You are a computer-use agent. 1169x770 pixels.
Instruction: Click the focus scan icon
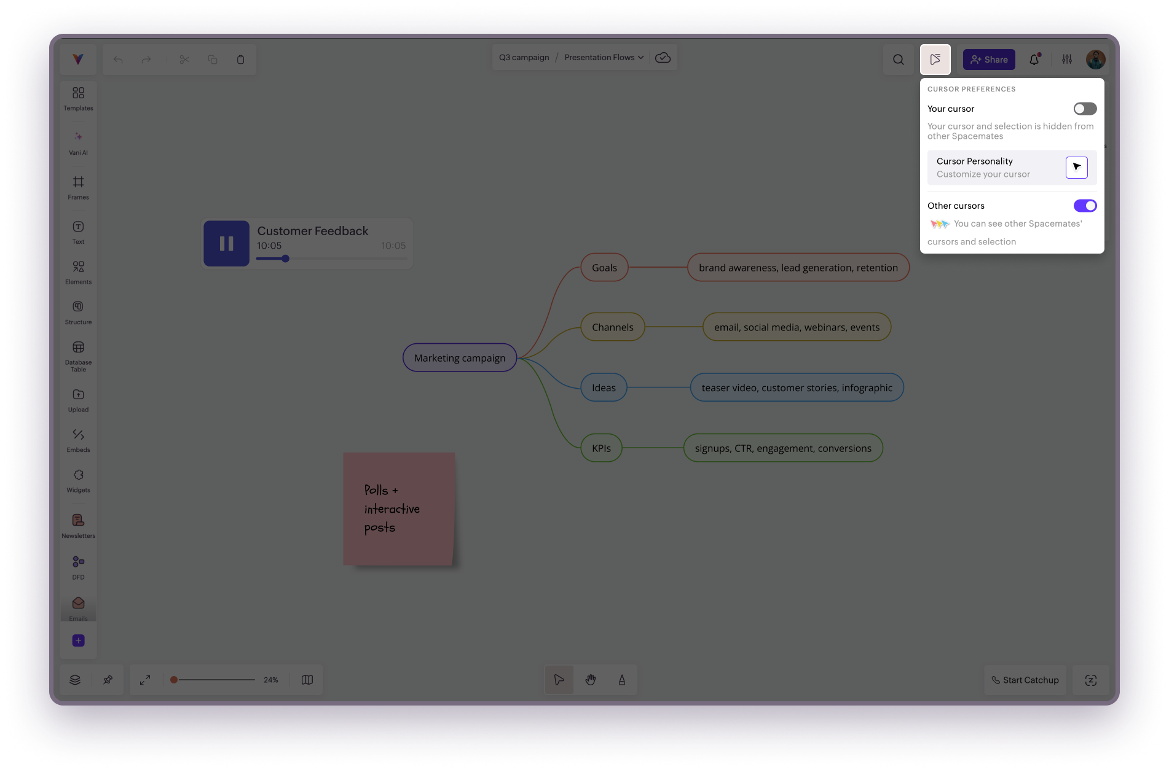1091,680
